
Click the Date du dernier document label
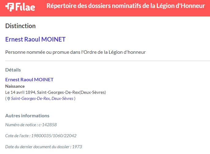(37, 147)
